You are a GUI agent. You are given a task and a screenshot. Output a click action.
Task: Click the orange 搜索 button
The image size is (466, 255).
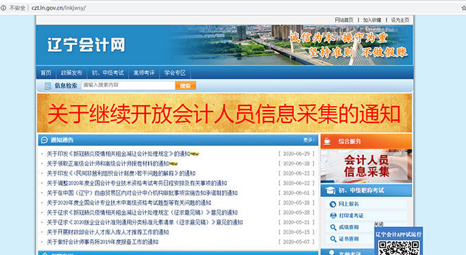tap(186, 85)
